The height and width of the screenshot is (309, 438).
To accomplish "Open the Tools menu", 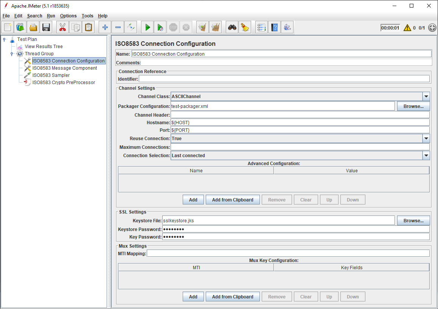I will 87,16.
